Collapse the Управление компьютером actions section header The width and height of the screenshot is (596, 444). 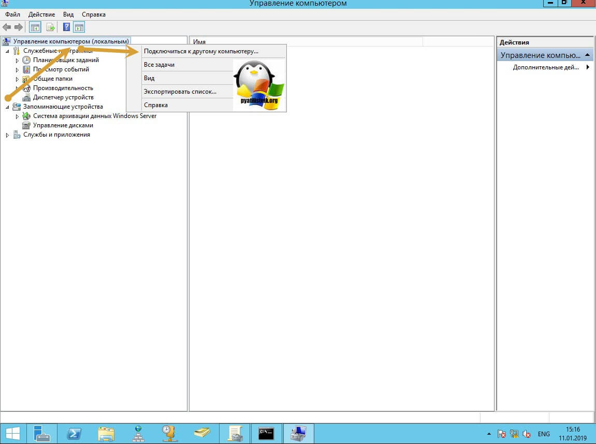click(x=588, y=55)
